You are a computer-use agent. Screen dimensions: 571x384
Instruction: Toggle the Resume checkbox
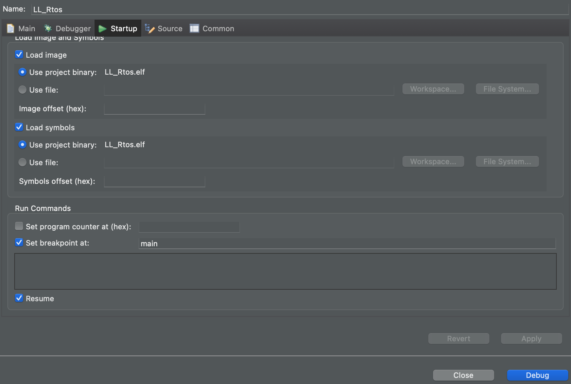tap(19, 298)
